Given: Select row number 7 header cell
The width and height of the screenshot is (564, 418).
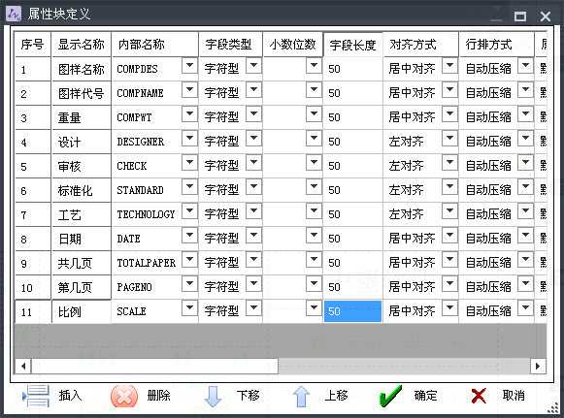Looking at the screenshot, I should [33, 214].
